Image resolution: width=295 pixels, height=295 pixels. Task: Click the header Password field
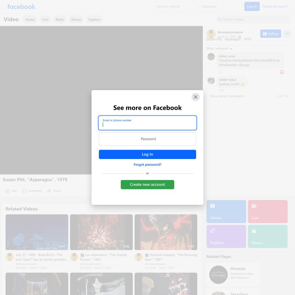[x=221, y=6]
